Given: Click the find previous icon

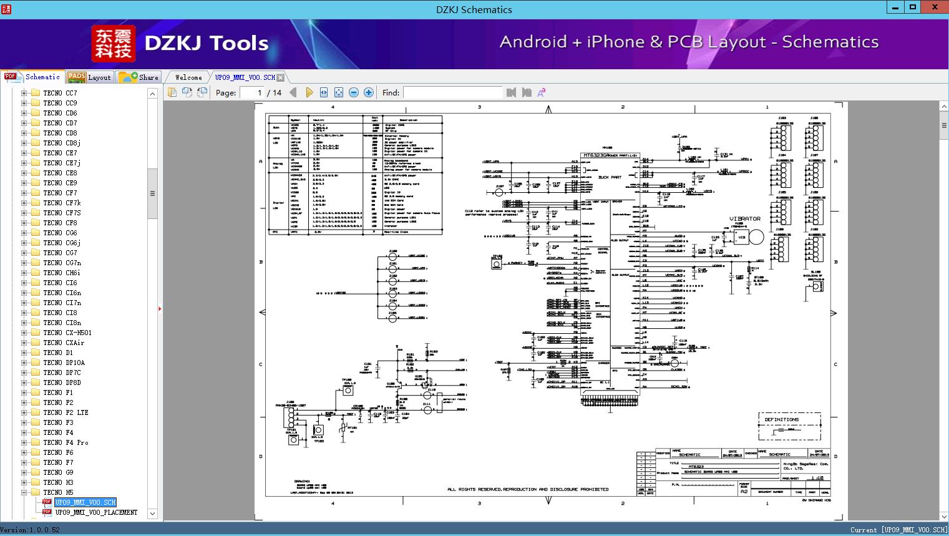Looking at the screenshot, I should point(512,92).
